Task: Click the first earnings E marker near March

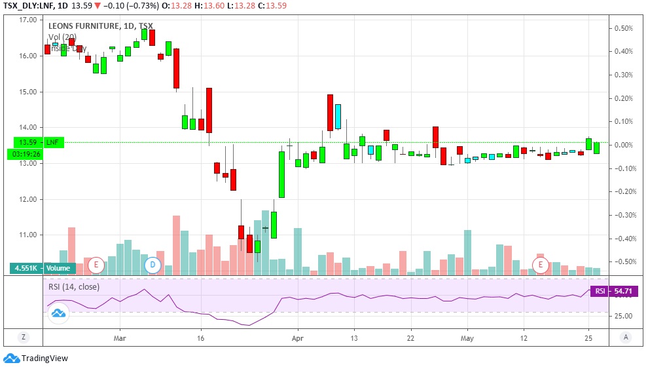Action: pos(96,264)
